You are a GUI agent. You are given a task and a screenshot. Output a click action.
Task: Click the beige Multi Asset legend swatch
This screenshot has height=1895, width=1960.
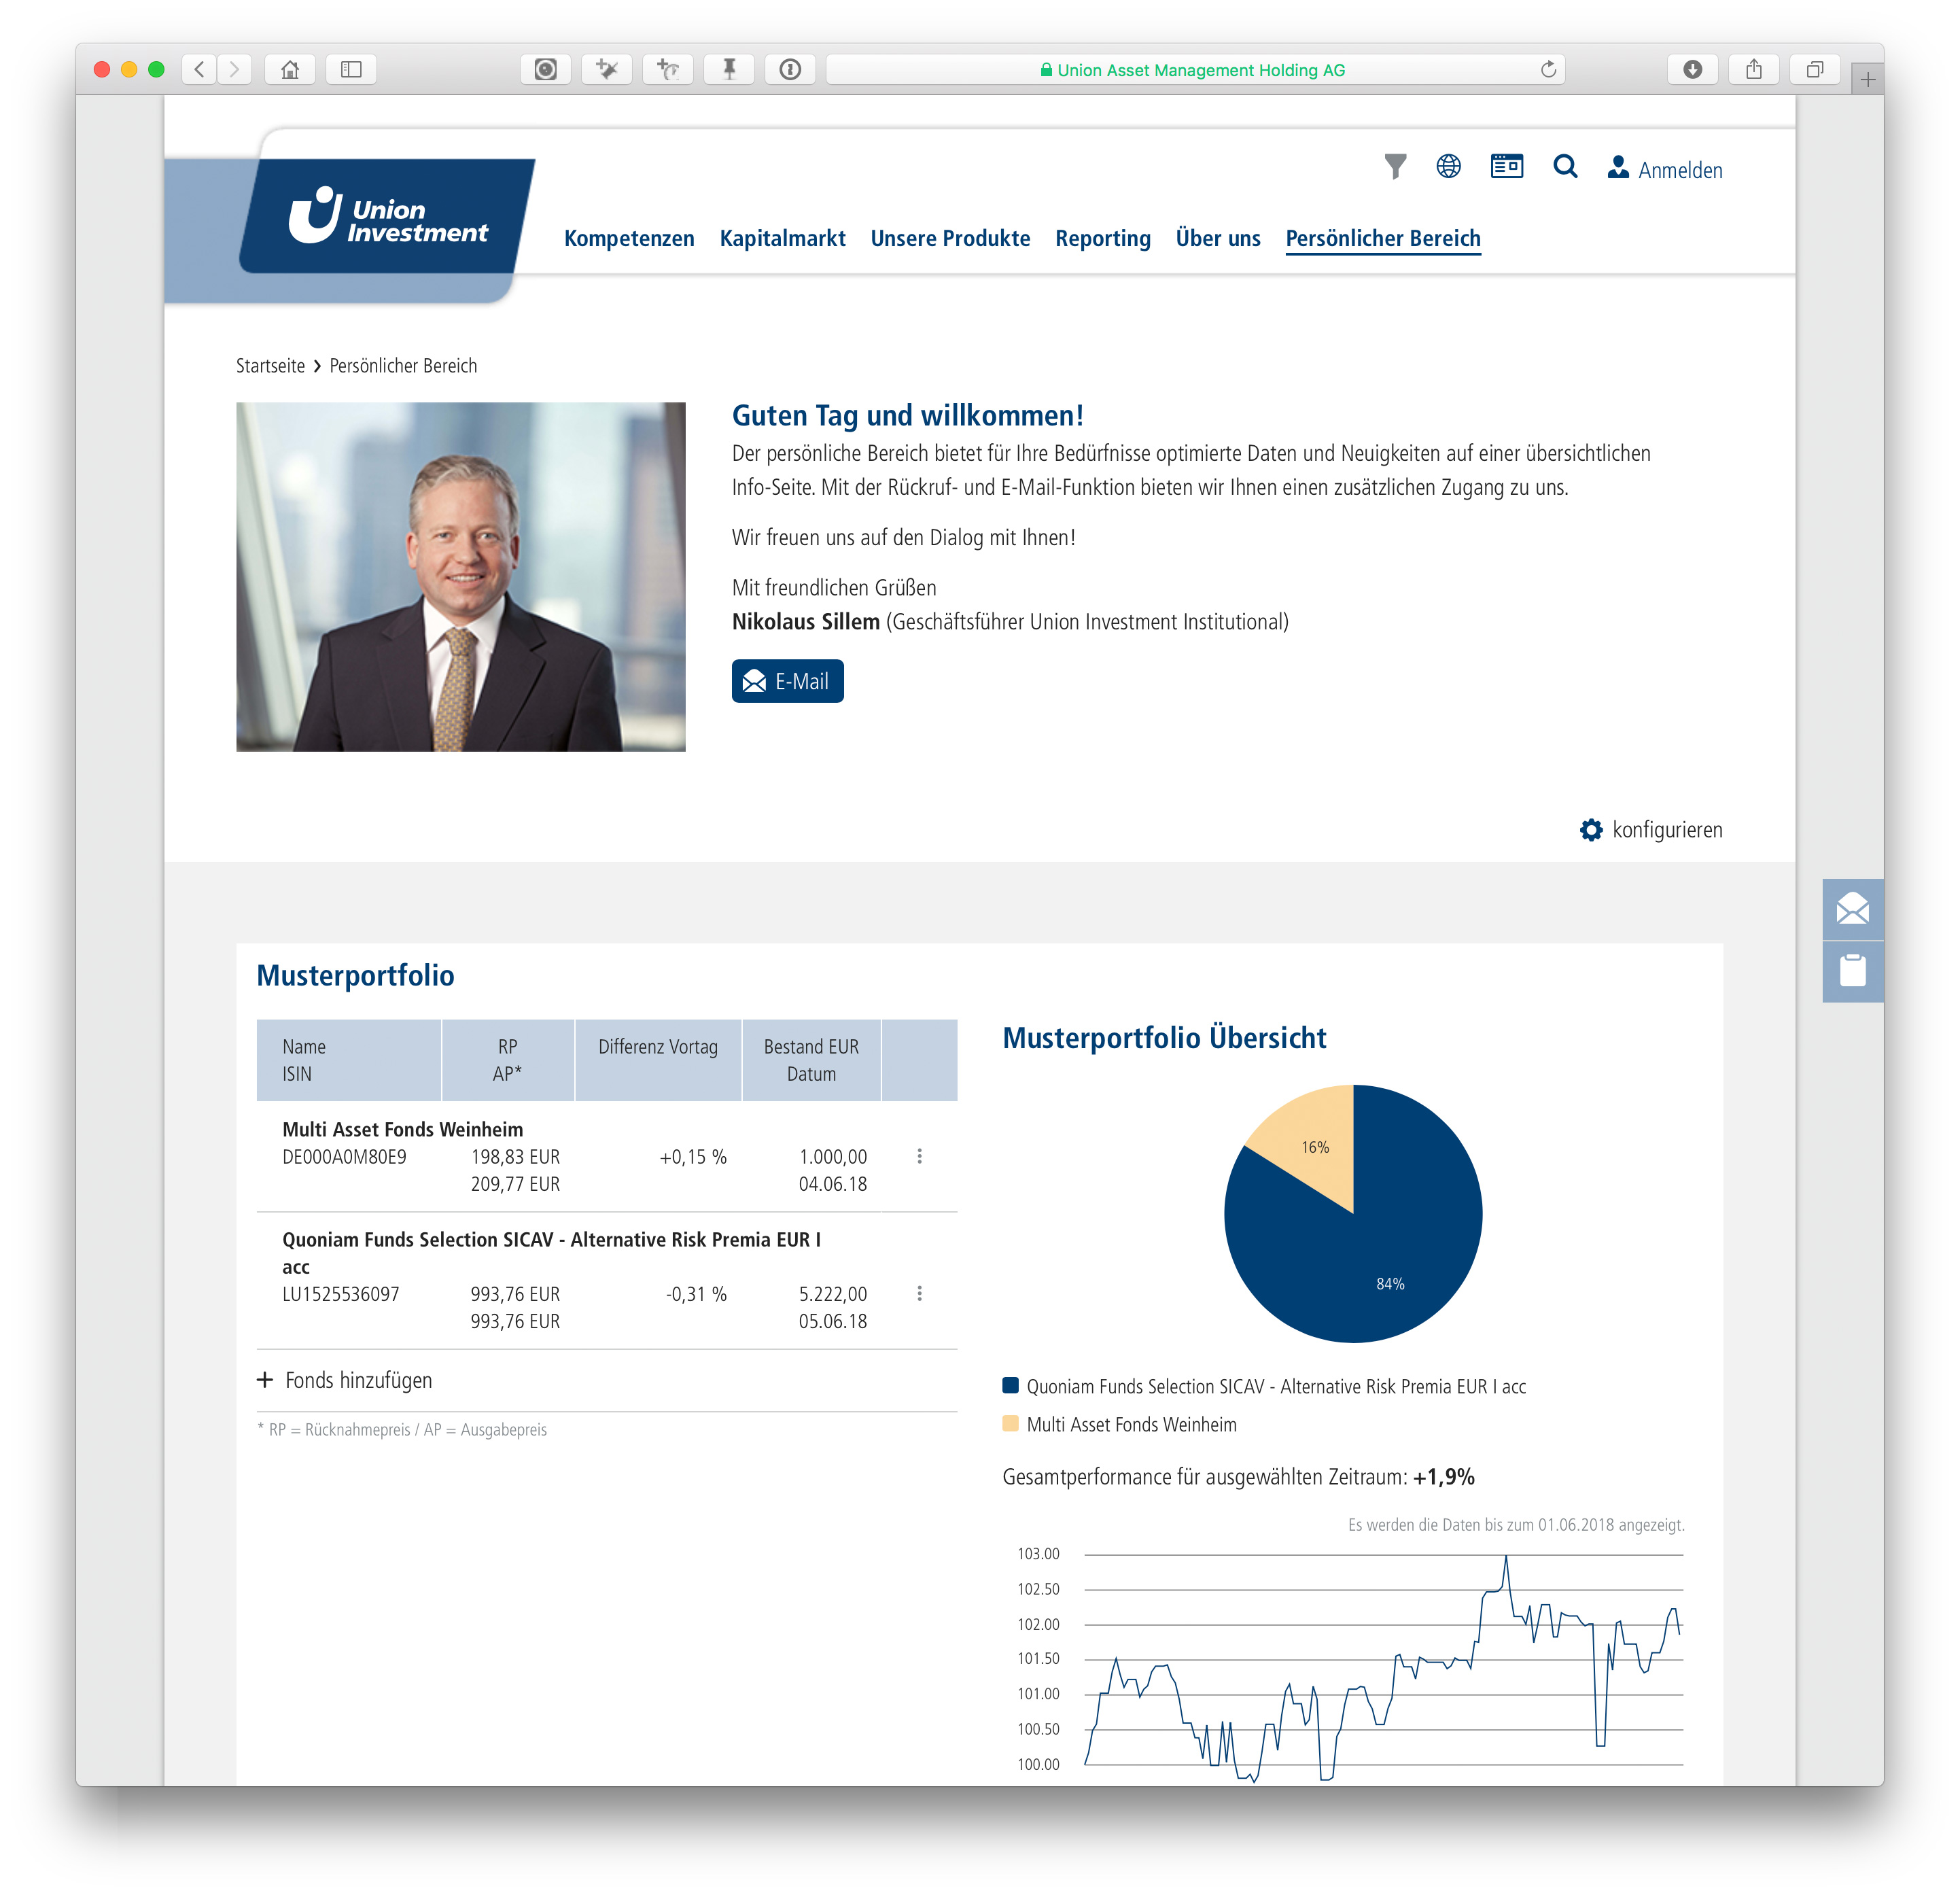tap(1010, 1424)
